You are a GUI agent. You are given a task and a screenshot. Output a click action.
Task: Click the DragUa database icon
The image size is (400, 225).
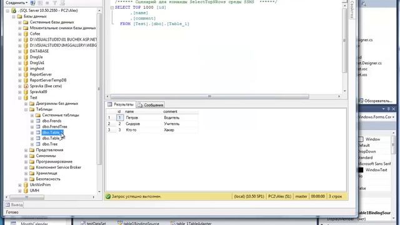(x=26, y=57)
